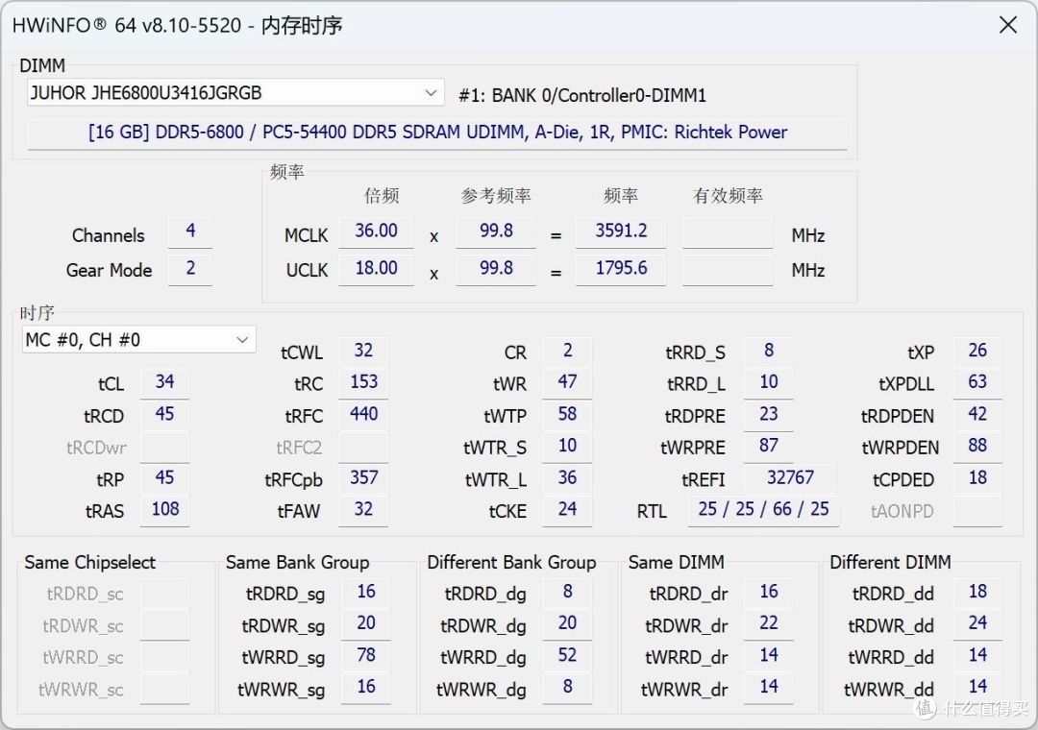Click the tWRWR_dg value 8

point(567,688)
